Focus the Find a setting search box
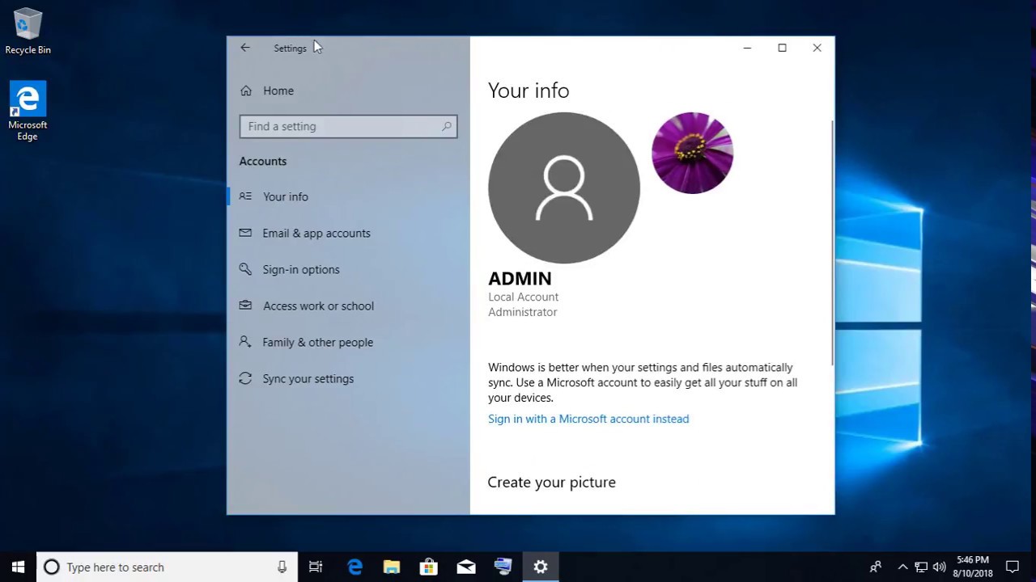Screen dimensions: 1036x582 click(349, 126)
